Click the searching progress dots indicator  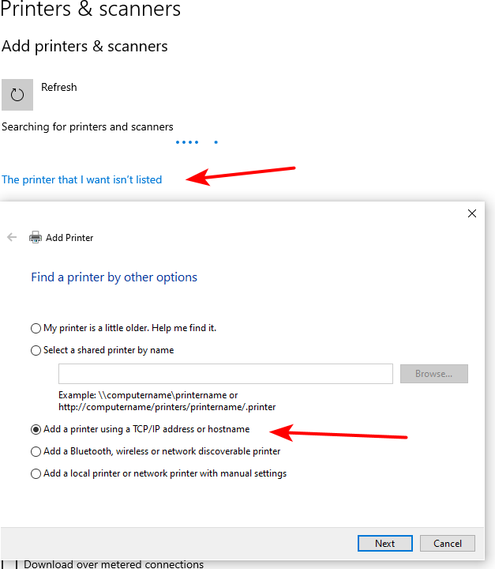click(x=197, y=142)
